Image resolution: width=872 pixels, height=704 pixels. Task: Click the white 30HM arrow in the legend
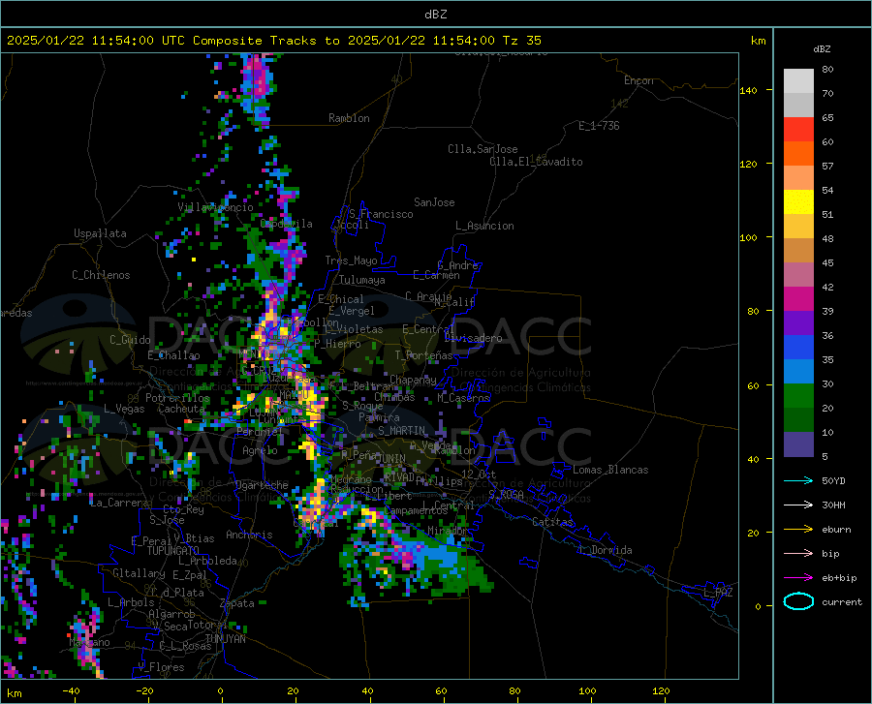click(798, 505)
